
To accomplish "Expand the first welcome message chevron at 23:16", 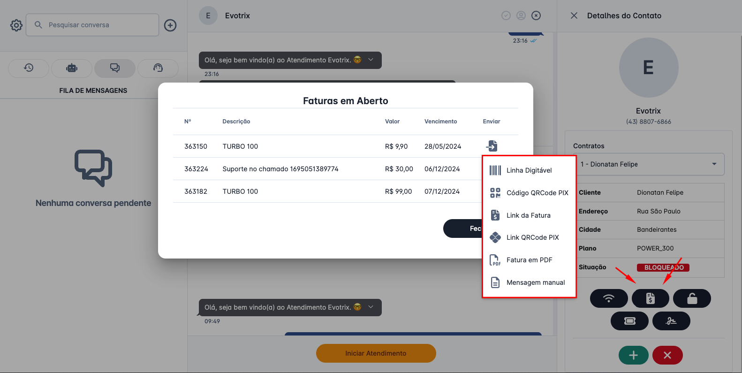I will (x=371, y=60).
